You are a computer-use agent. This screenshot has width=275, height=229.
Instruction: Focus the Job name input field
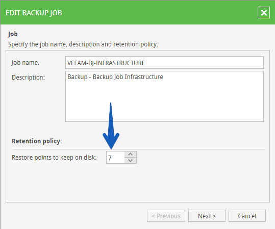(x=164, y=63)
